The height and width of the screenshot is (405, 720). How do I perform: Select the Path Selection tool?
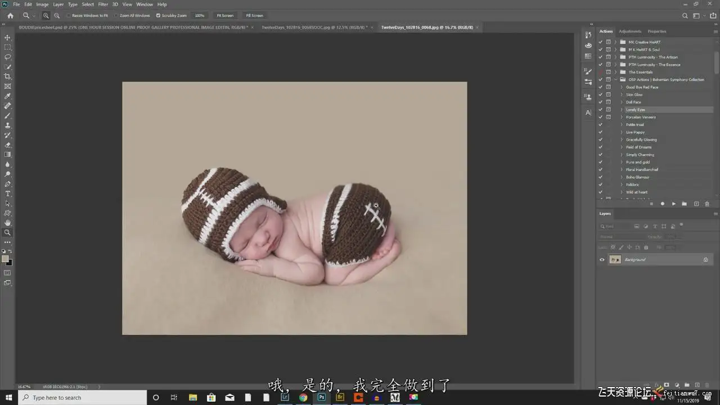coord(8,203)
